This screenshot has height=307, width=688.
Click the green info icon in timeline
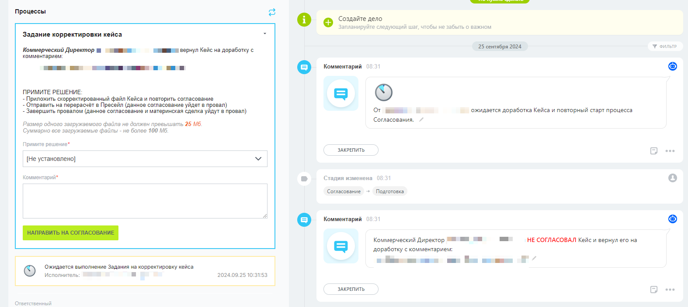pyautogui.click(x=304, y=20)
